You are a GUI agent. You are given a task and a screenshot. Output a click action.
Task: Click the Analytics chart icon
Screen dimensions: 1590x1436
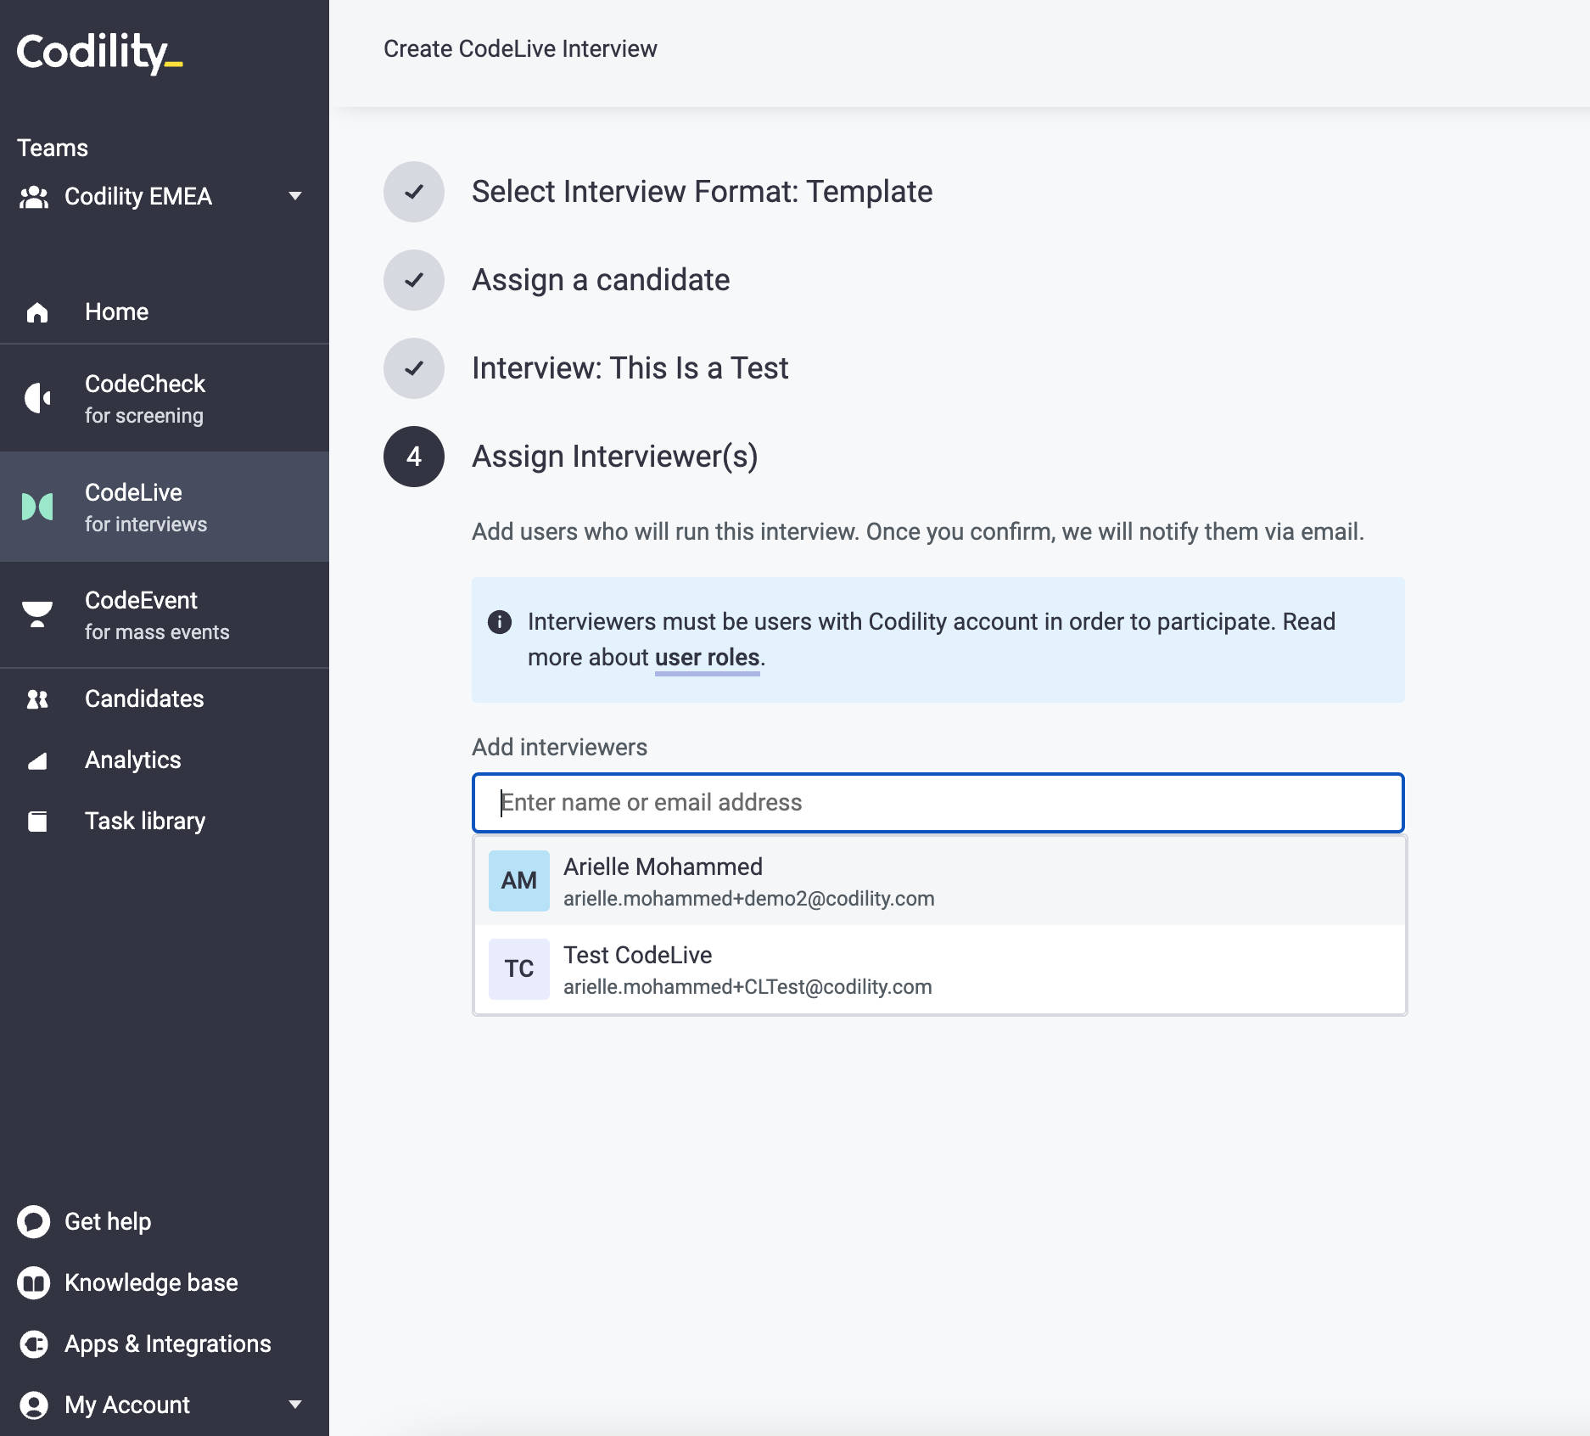click(x=37, y=760)
